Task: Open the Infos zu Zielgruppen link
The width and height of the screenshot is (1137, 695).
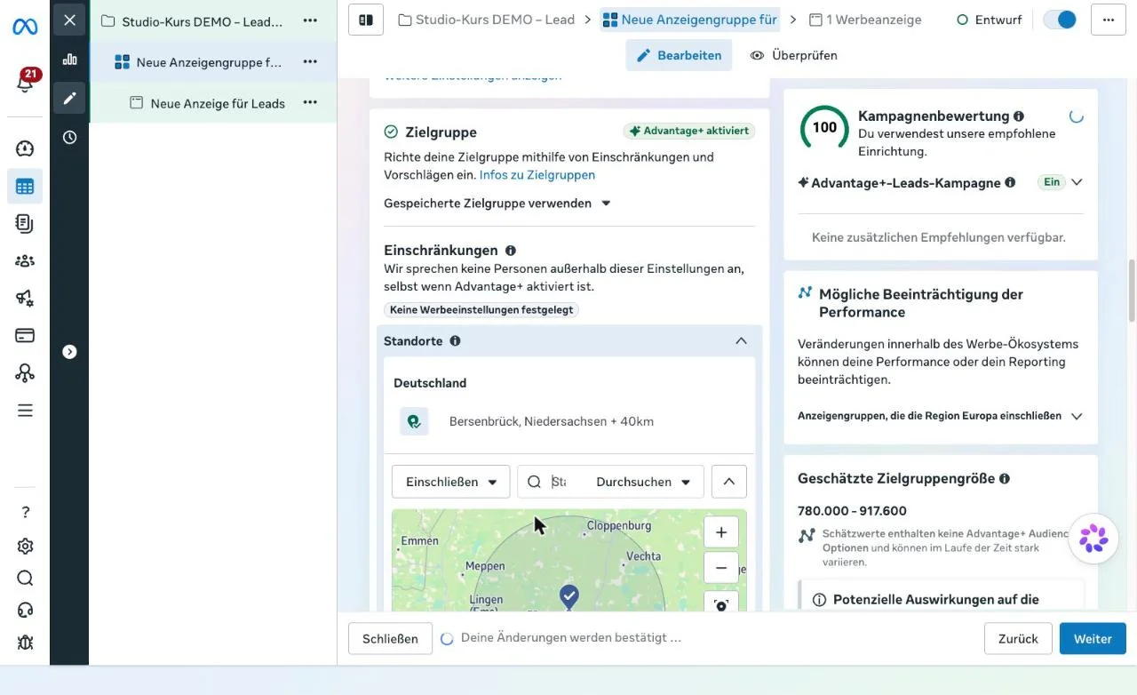Action: (x=537, y=175)
